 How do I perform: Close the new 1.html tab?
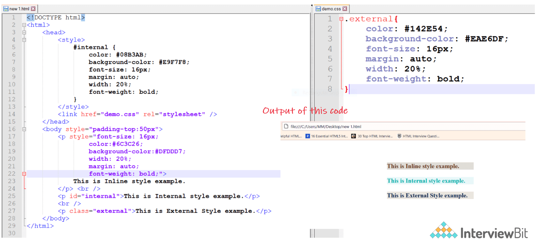[x=33, y=9]
